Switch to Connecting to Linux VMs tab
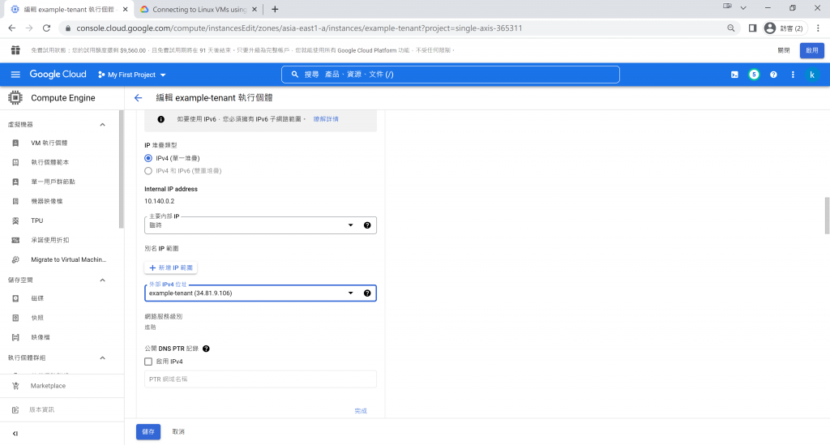The width and height of the screenshot is (830, 445). pyautogui.click(x=199, y=10)
